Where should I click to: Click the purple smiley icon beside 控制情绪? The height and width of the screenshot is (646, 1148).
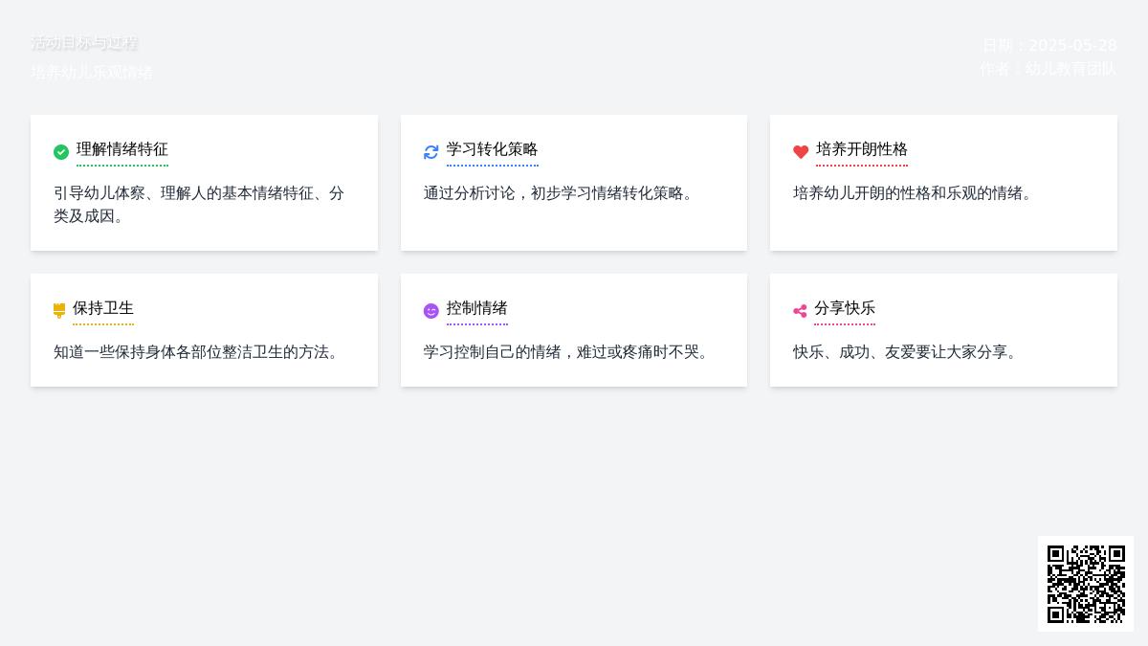431,311
